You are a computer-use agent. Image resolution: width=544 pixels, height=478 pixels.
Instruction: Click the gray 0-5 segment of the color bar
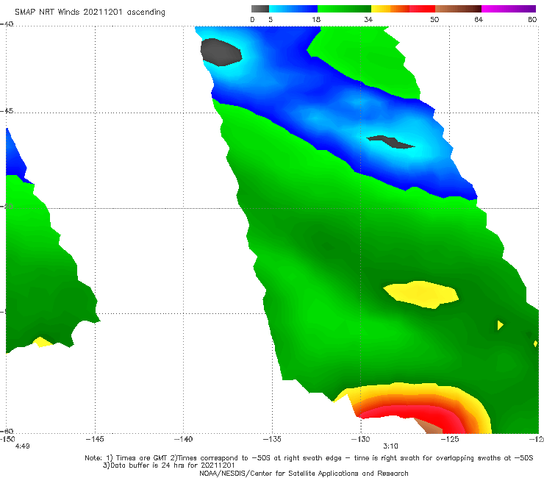[260, 9]
